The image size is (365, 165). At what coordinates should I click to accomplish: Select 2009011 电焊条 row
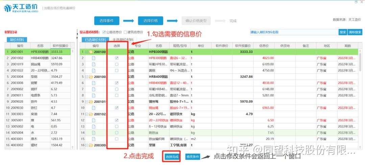click(38, 95)
